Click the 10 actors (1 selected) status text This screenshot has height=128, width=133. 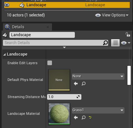point(26,15)
